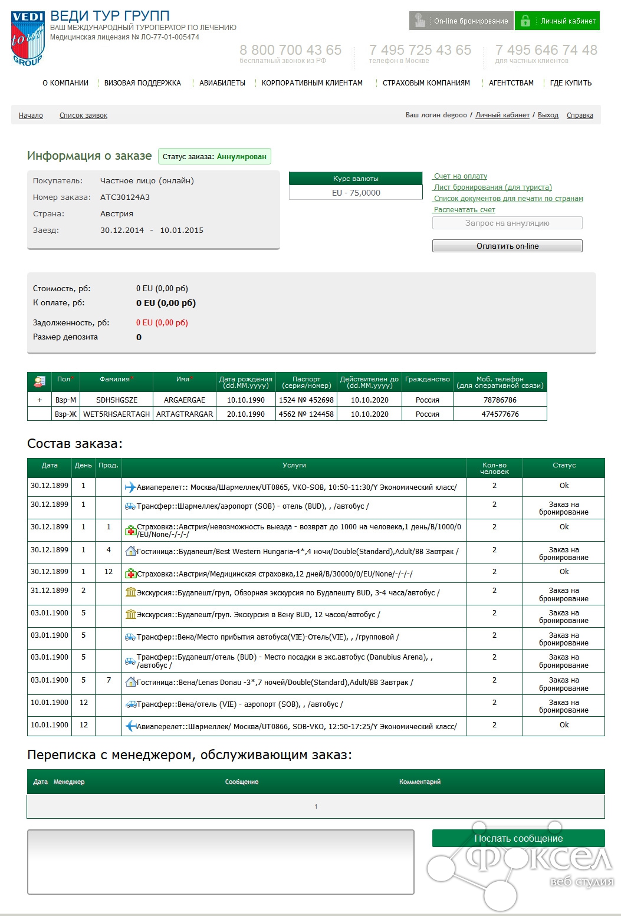Click house icon for Lenas Donau hotel
621x916 pixels.
(x=130, y=682)
